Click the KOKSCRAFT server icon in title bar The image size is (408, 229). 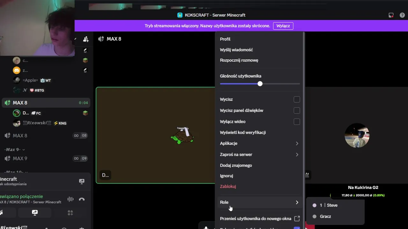tap(180, 15)
